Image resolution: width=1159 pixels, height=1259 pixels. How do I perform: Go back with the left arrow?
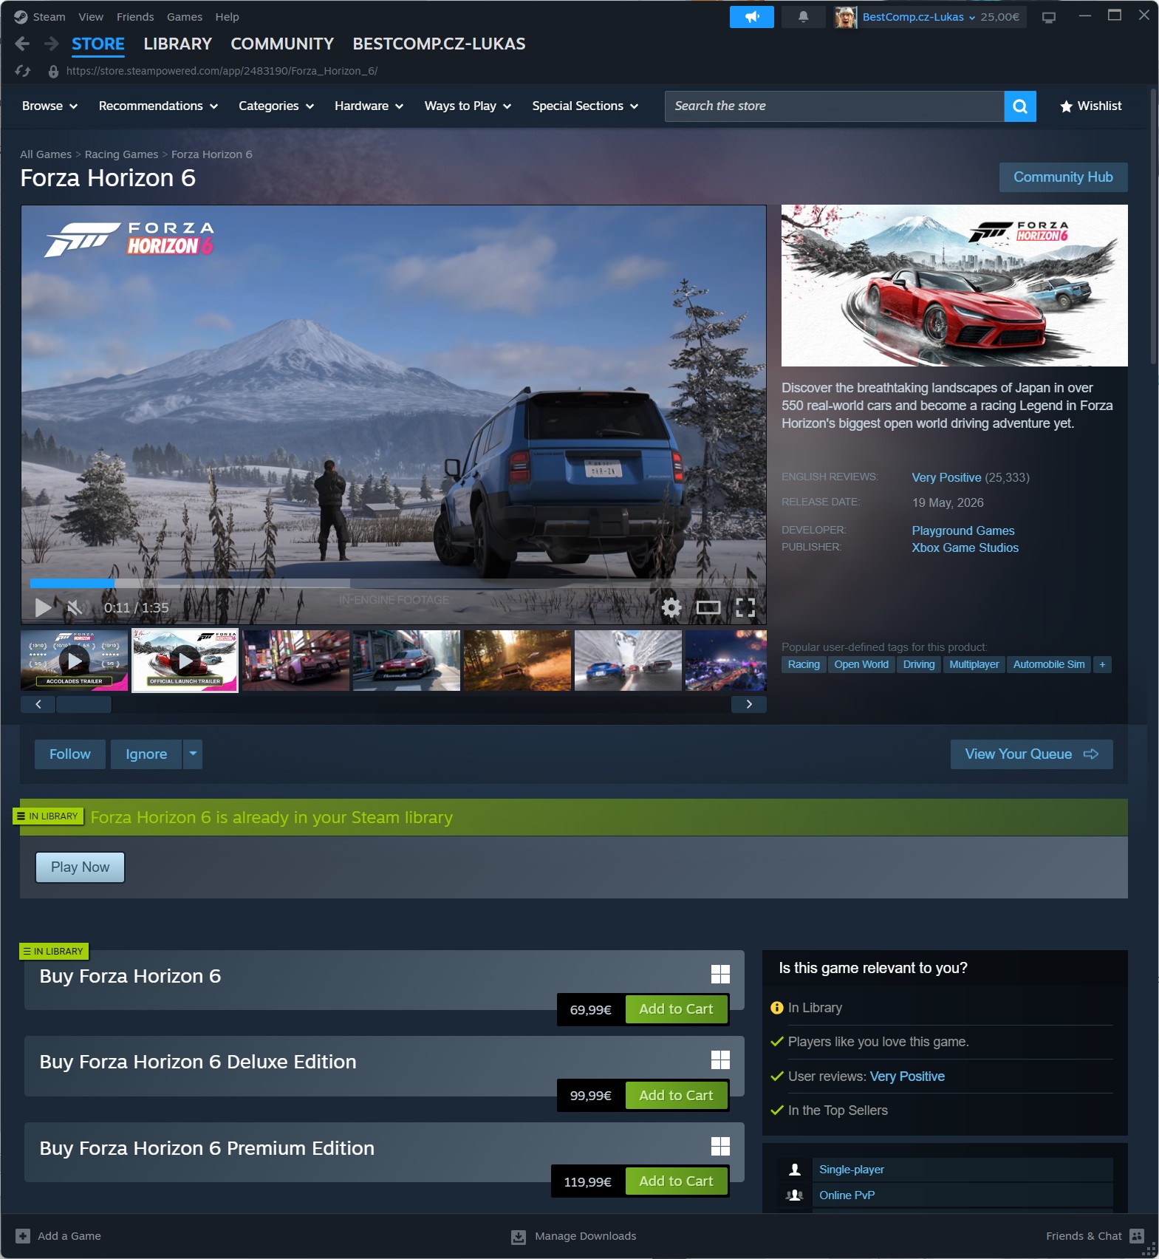click(22, 44)
